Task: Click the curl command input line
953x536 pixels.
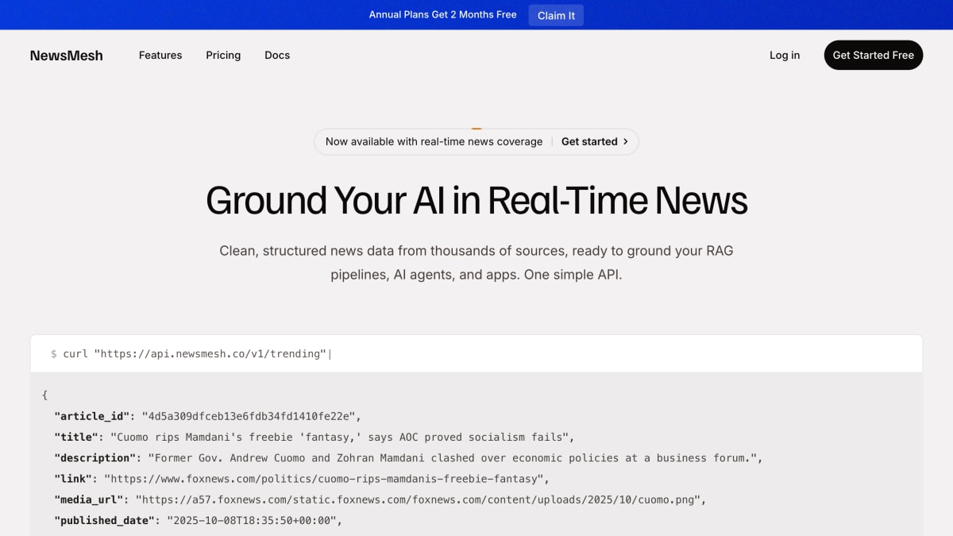Action: pos(476,353)
